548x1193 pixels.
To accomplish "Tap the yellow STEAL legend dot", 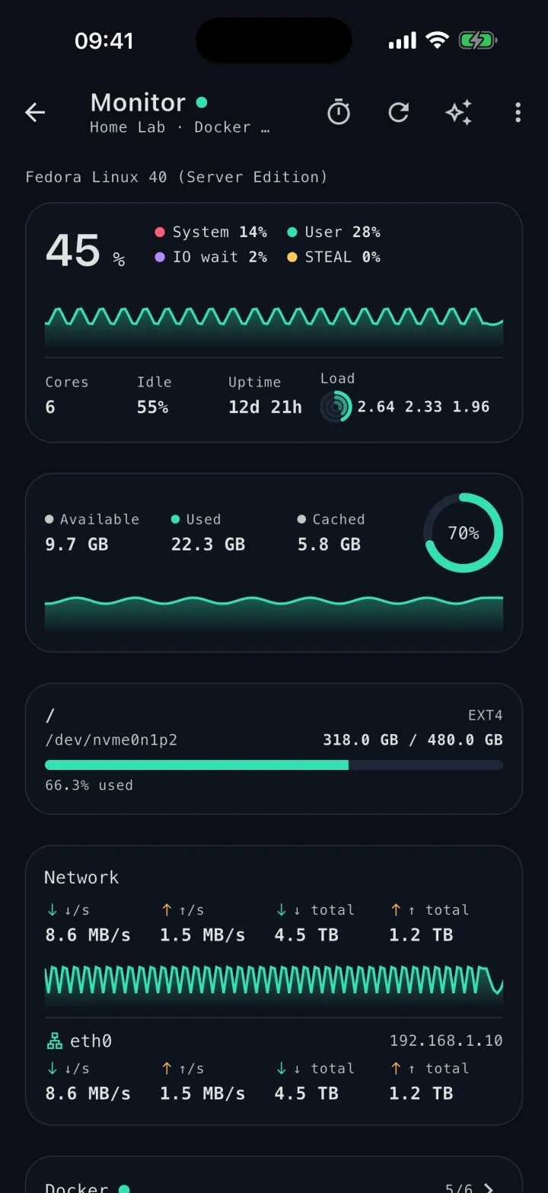I will 292,258.
